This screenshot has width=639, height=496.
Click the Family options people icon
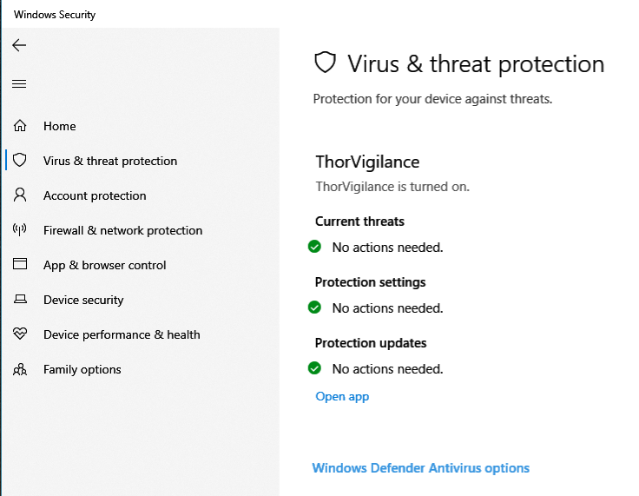pyautogui.click(x=20, y=369)
